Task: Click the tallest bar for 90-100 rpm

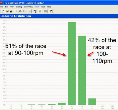Action: click(x=72, y=63)
